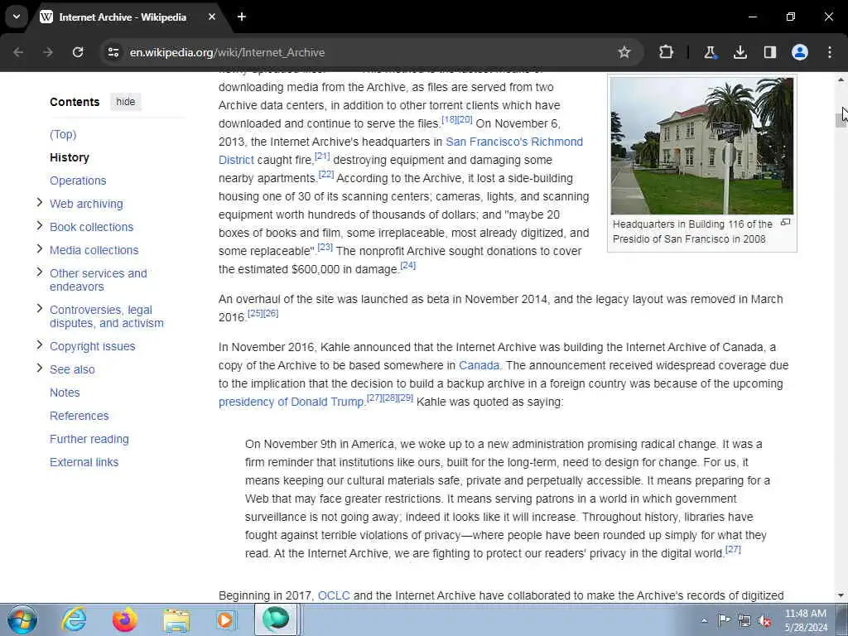Image resolution: width=848 pixels, height=636 pixels.
Task: Toggle Chrome side panel icon
Action: (x=769, y=52)
